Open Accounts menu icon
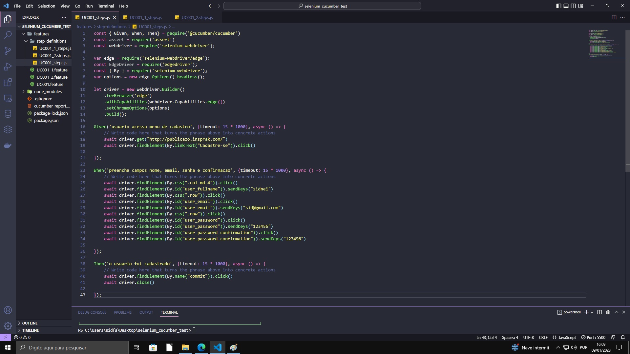The width and height of the screenshot is (630, 354). 8,310
